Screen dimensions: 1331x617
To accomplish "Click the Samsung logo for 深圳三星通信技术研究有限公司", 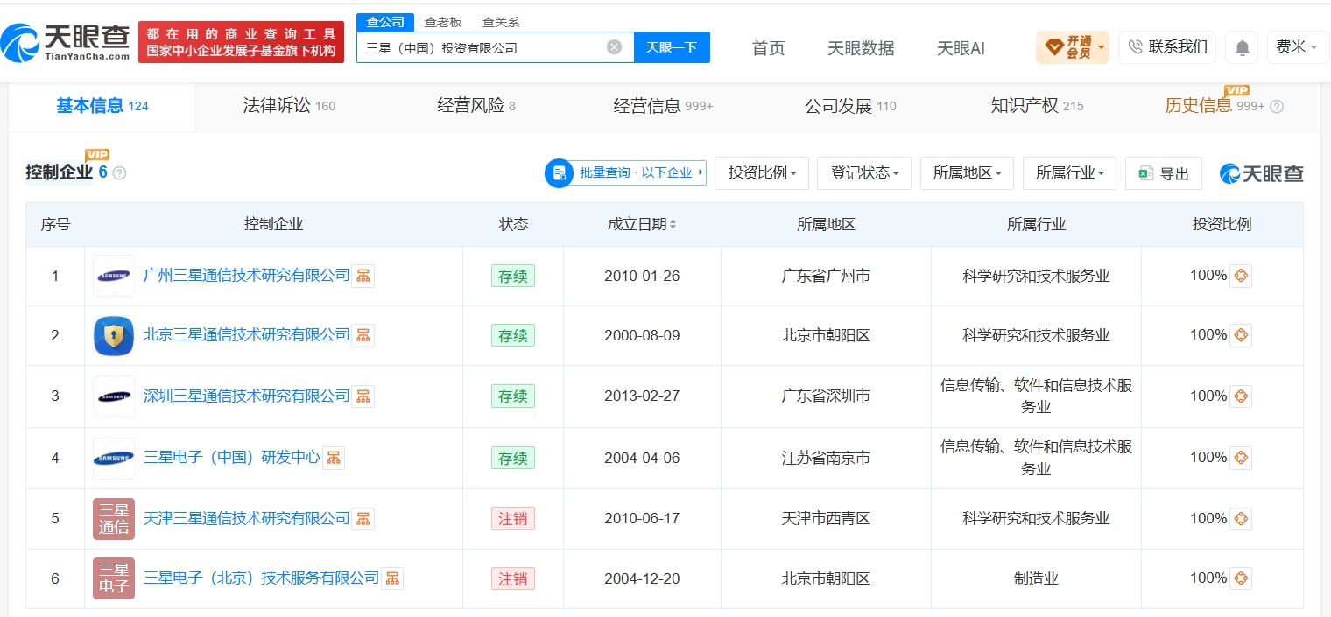I will pos(114,396).
